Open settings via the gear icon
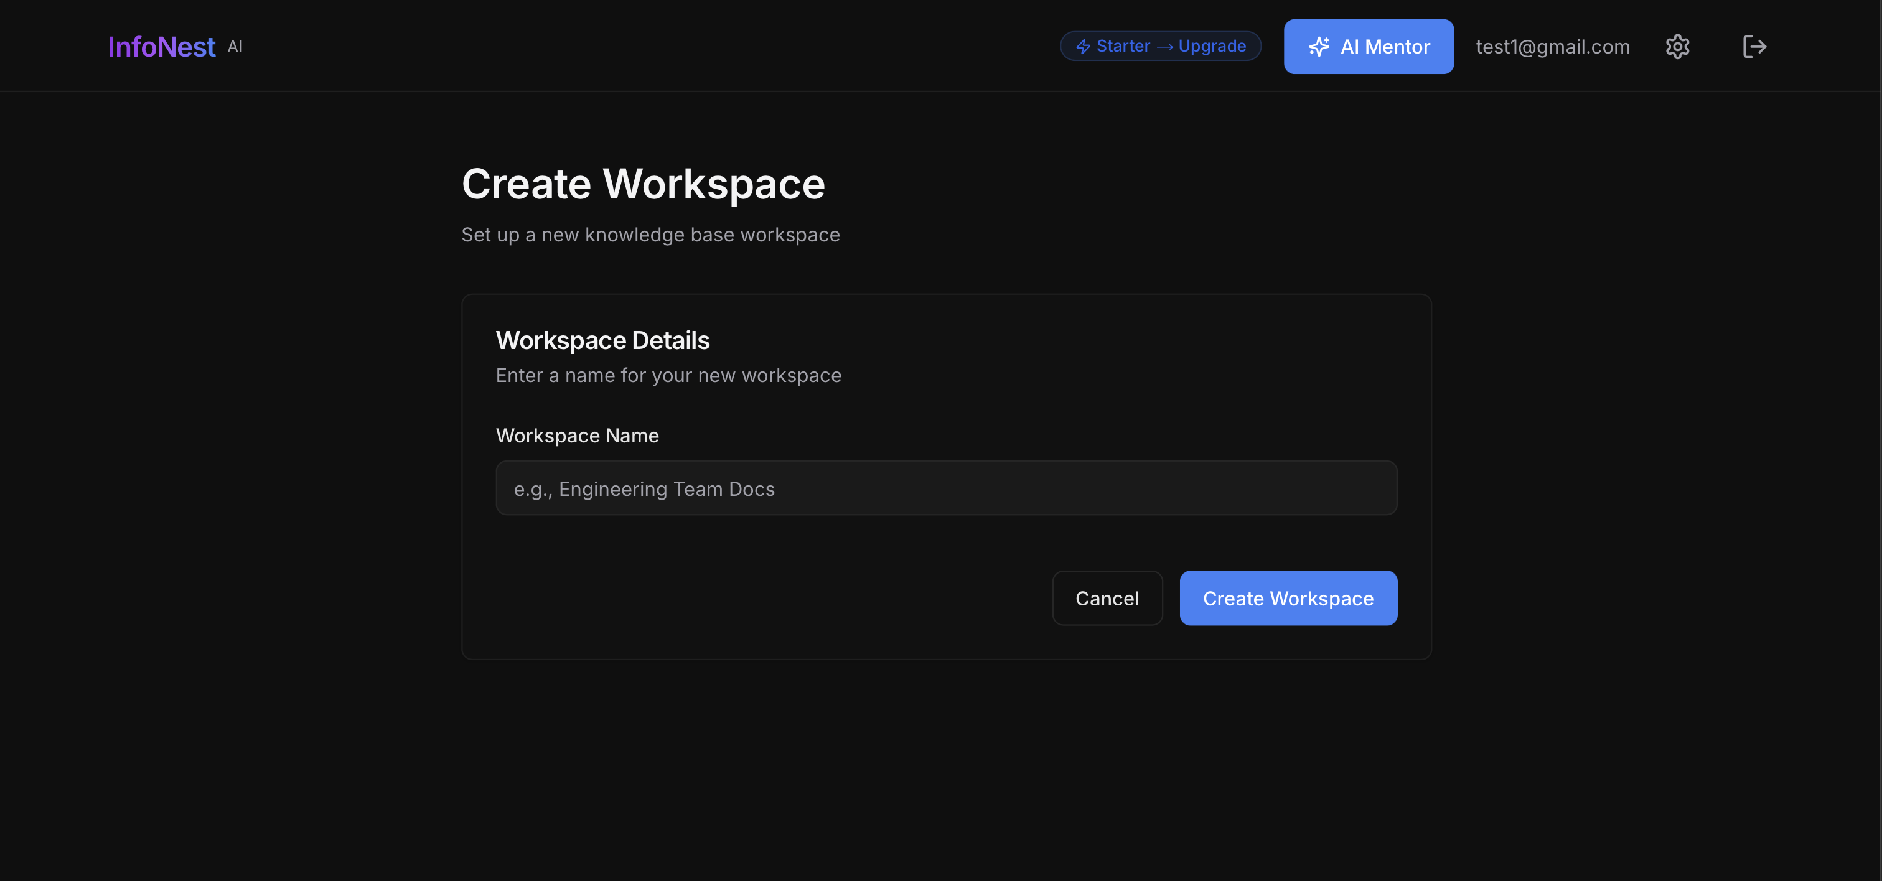Viewport: 1882px width, 881px height. pyautogui.click(x=1677, y=47)
